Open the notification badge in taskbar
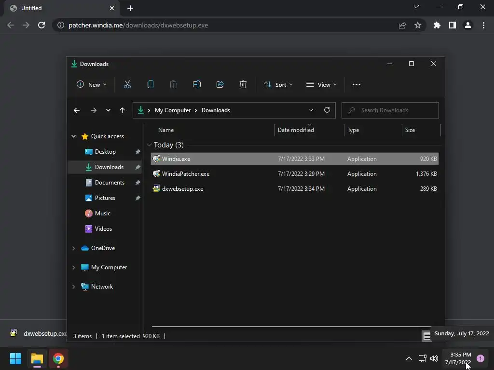 click(x=480, y=358)
